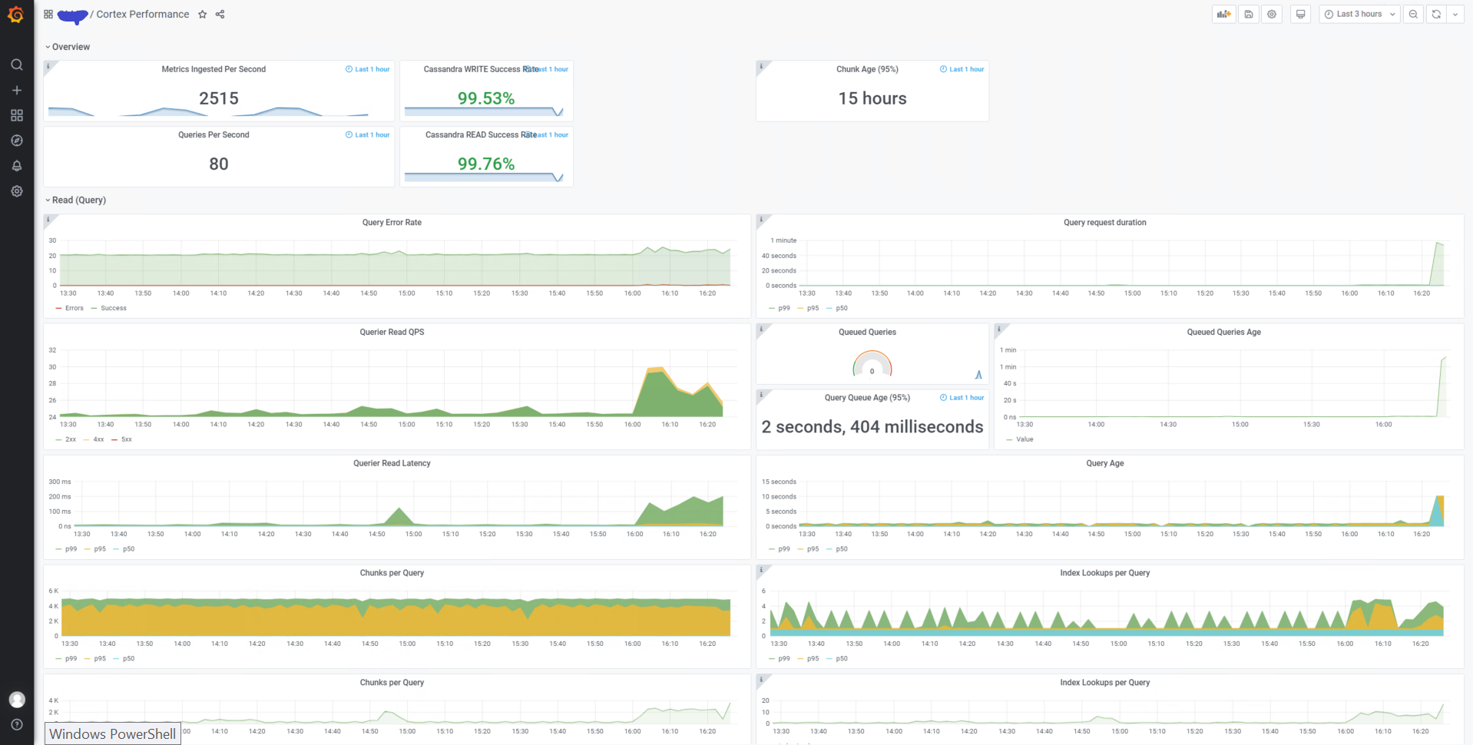
Task: Open the Dashboards menu in the sidebar
Action: [x=17, y=115]
